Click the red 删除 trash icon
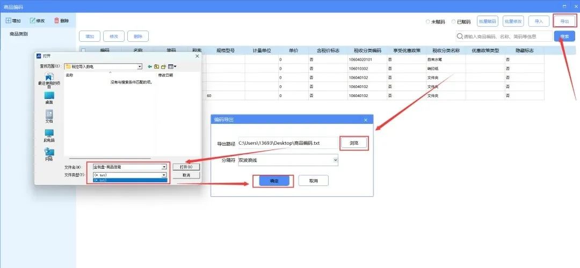The image size is (580, 268). click(x=56, y=20)
